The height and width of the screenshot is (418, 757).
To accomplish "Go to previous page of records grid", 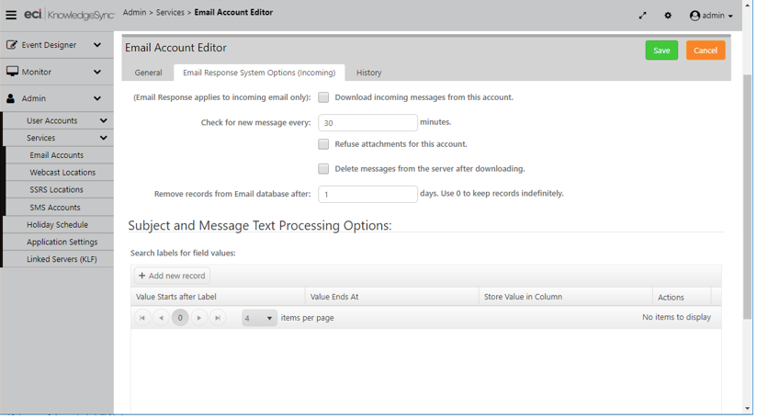I will pos(161,318).
